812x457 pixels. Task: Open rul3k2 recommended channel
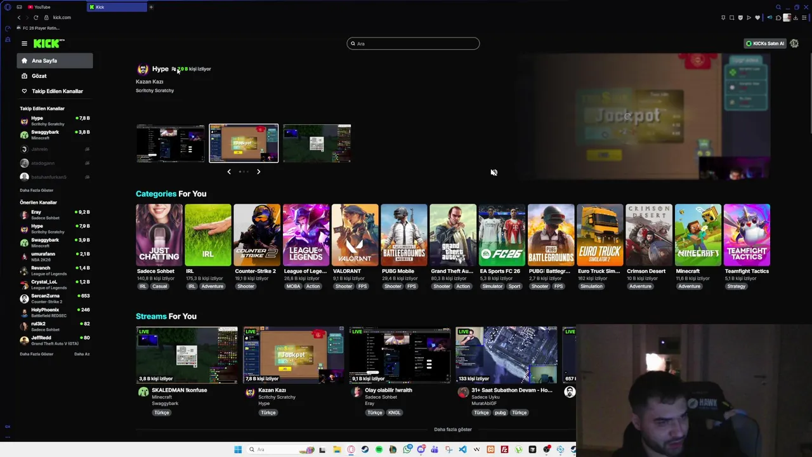pyautogui.click(x=55, y=326)
